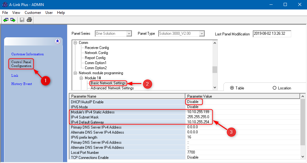The width and height of the screenshot is (307, 163).
Task: Open Customer Information link
Action: (27, 54)
